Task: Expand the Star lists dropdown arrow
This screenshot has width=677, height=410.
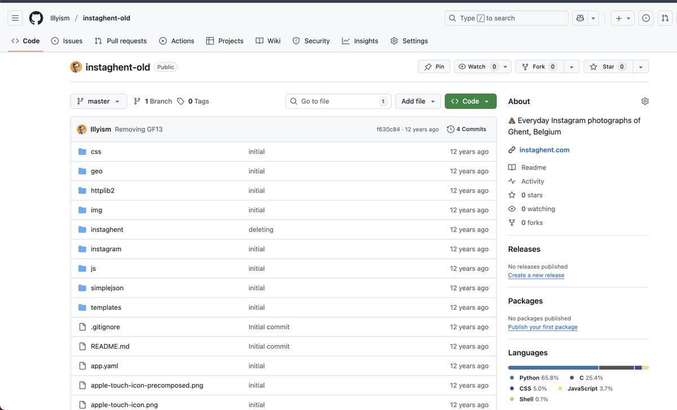Action: [640, 66]
